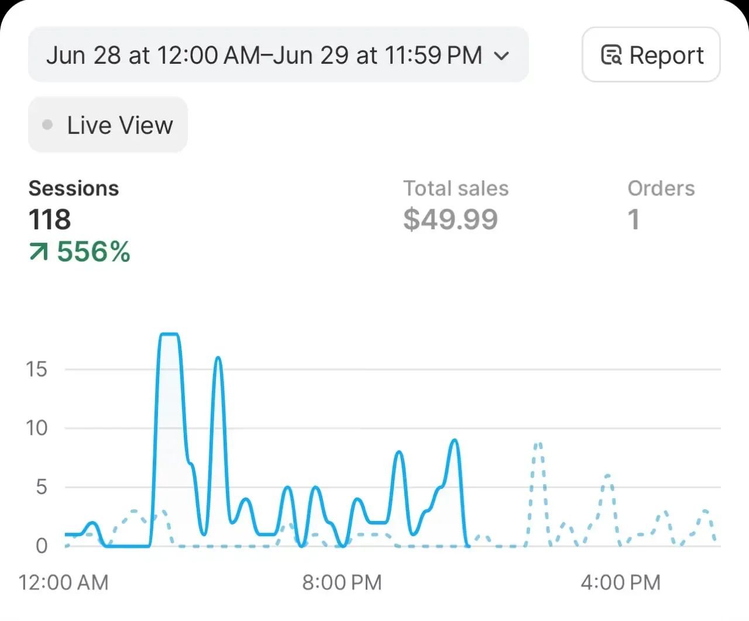Click the sessions count 118
This screenshot has width=749, height=621.
coord(50,220)
